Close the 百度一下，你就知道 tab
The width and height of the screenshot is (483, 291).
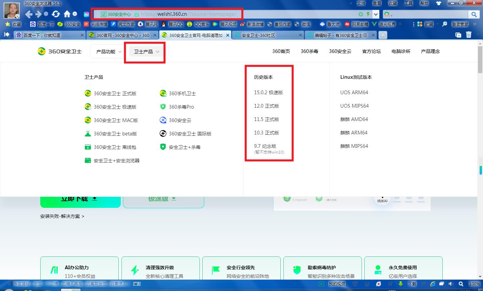(x=82, y=35)
